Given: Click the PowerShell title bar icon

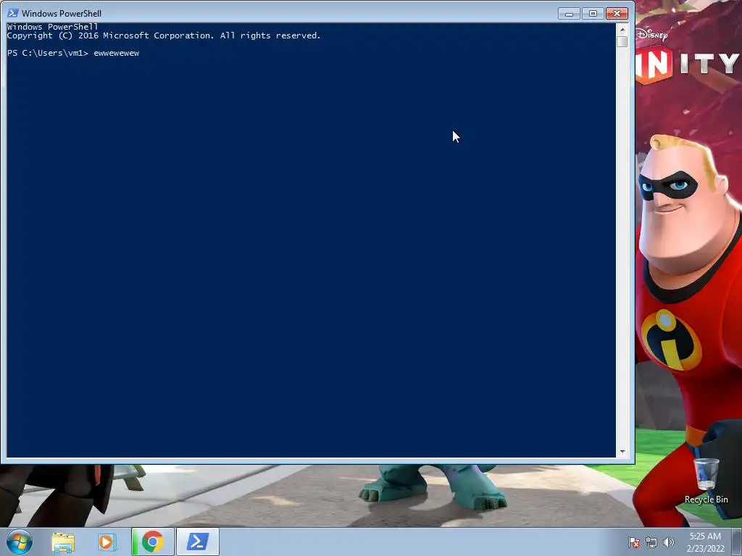Looking at the screenshot, I should (x=13, y=13).
